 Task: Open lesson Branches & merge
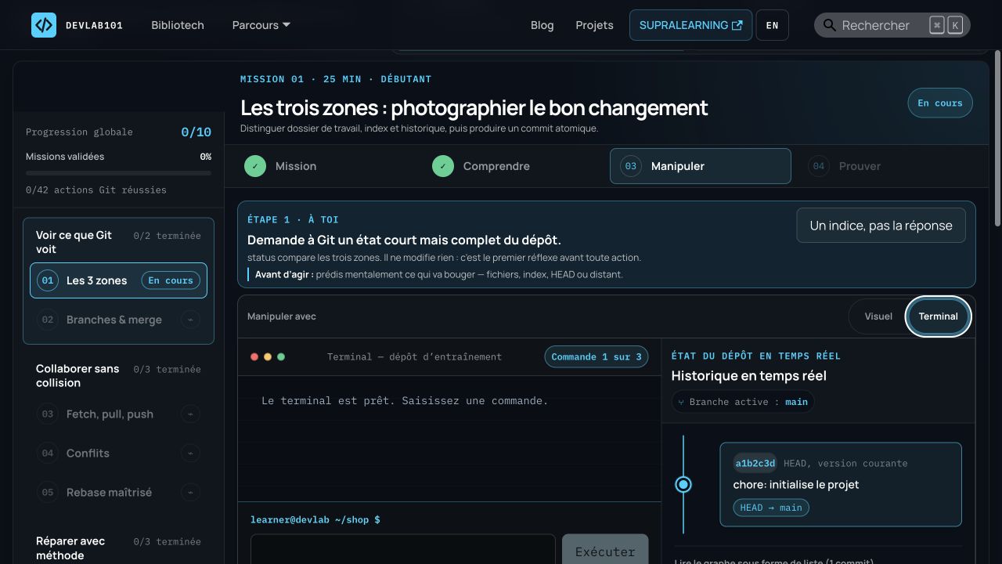[x=118, y=320]
